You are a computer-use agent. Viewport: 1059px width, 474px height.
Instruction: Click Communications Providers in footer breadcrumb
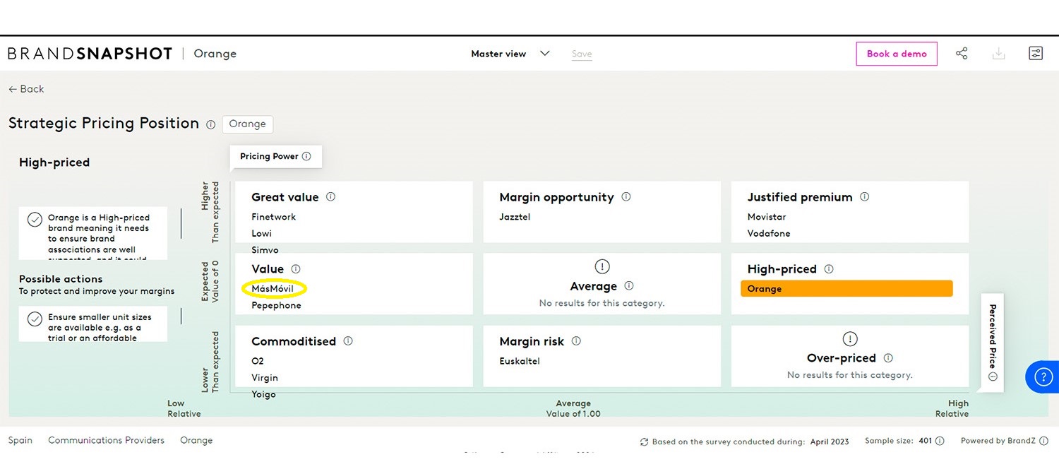[x=106, y=440]
